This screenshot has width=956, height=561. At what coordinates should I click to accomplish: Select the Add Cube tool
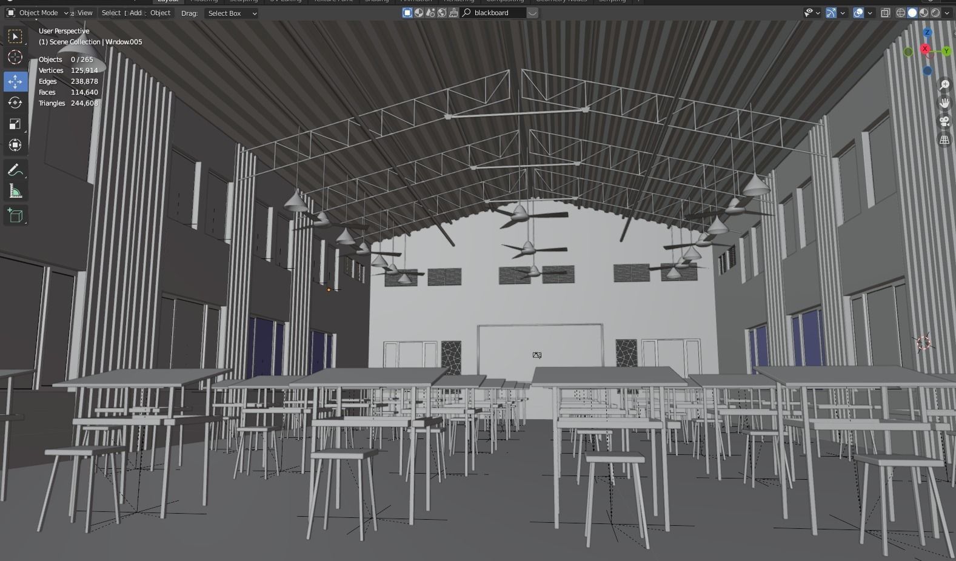click(15, 215)
